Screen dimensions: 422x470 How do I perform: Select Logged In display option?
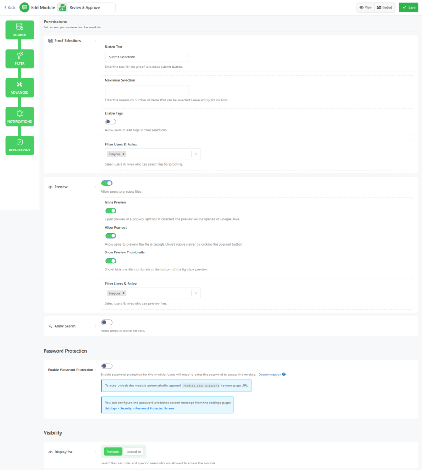[x=134, y=452]
